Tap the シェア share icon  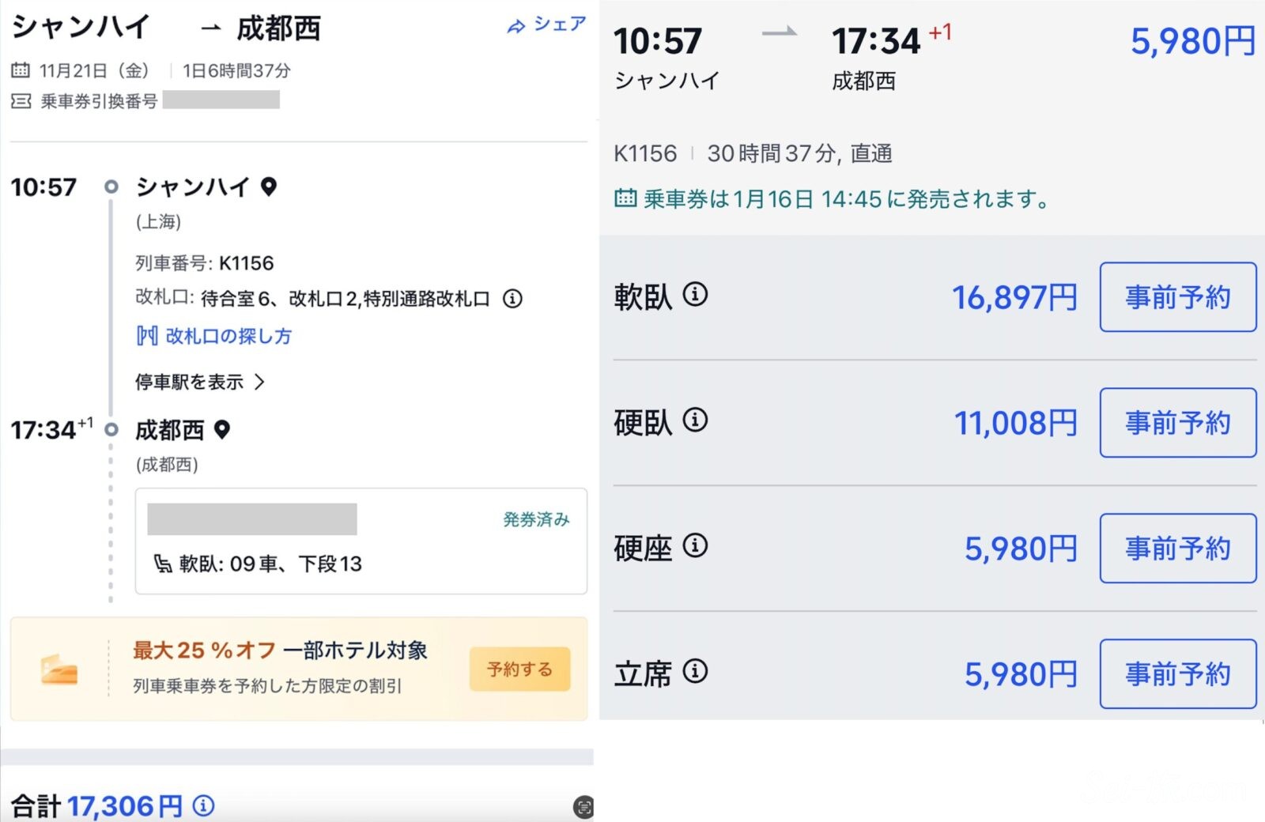pos(516,27)
